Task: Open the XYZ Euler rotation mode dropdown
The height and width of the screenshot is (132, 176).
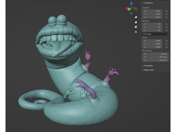Action: [x=155, y=34]
